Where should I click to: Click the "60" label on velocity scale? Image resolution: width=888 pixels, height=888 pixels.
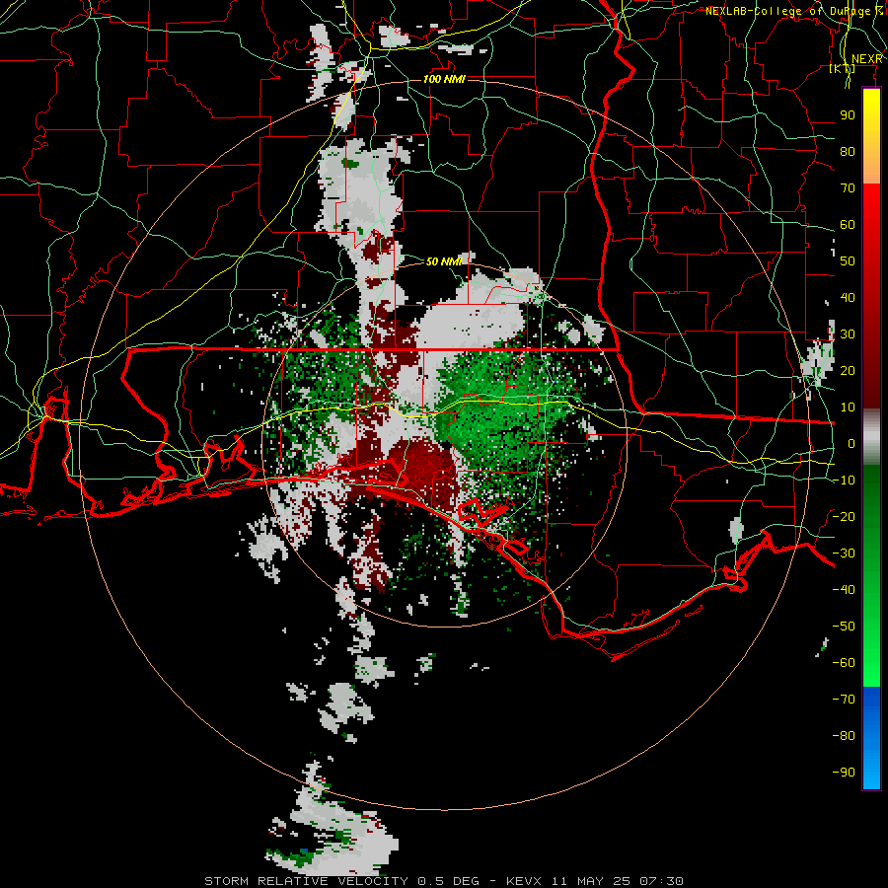click(x=848, y=224)
